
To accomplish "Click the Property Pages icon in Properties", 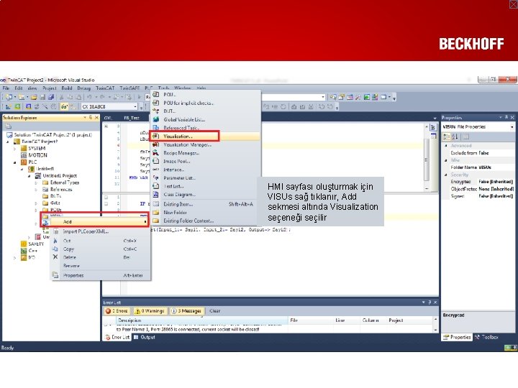I will click(465, 137).
